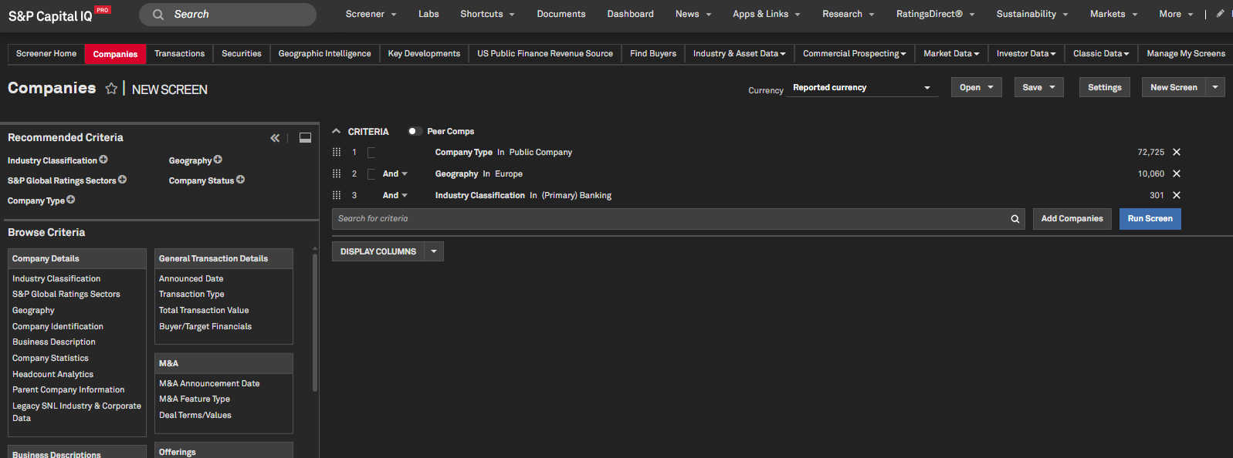Open the Business Description criteria link
Viewport: 1233px width, 458px height.
click(x=54, y=342)
